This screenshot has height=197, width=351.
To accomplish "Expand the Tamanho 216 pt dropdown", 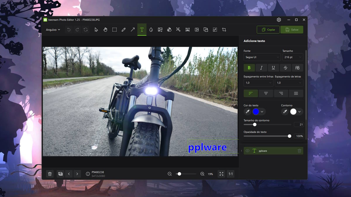I will (x=292, y=57).
